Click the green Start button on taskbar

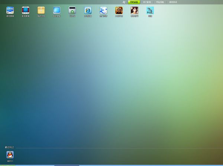[7, 165]
